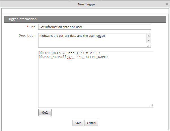Click the red-underlined SYS word
Image resolution: width=170 pixels, height=131 pixels.
(70, 57)
